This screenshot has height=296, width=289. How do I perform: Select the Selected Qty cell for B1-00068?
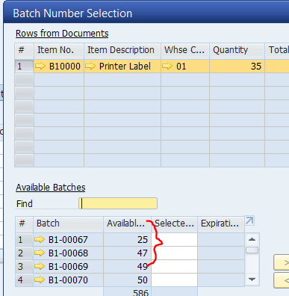coord(174,253)
